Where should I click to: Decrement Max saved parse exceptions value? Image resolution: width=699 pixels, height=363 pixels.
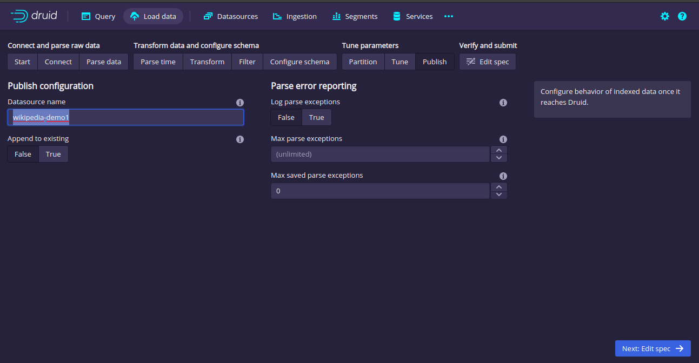tap(499, 194)
